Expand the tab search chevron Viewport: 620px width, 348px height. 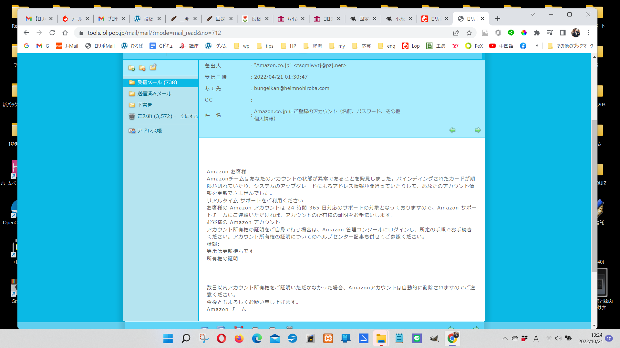pos(533,15)
